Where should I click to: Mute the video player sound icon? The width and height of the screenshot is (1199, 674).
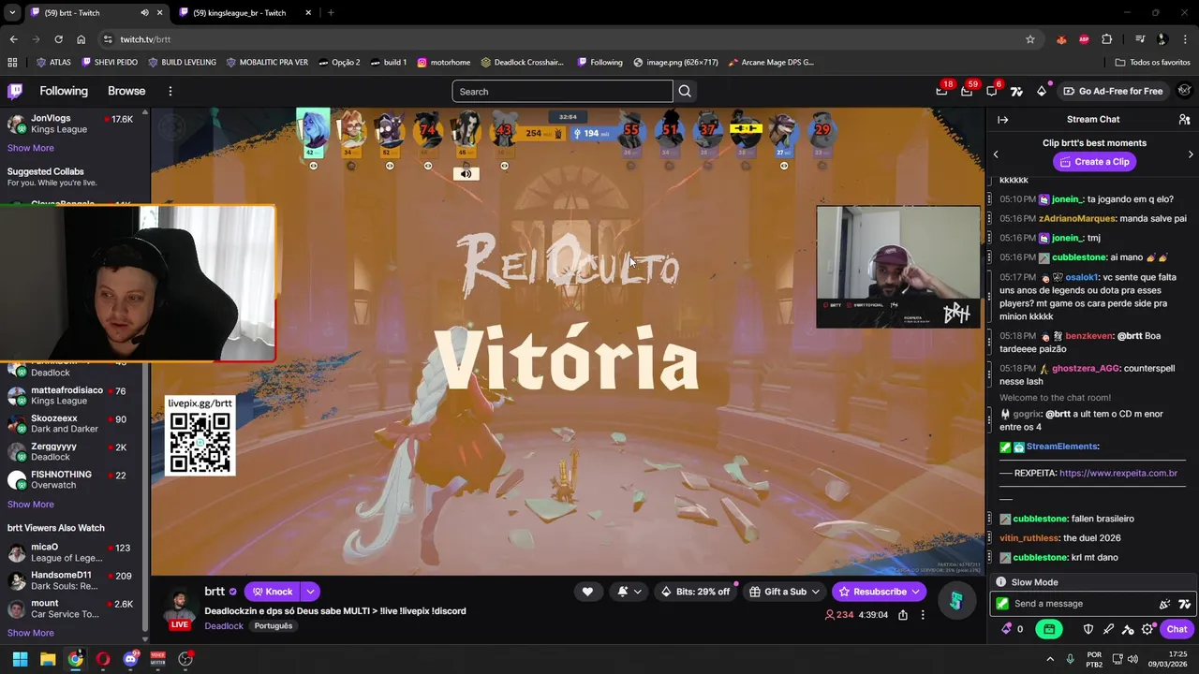(x=466, y=174)
